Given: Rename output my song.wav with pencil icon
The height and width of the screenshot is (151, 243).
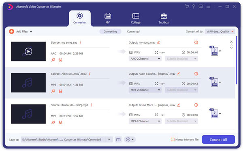Looking at the screenshot, I should tap(158, 42).
